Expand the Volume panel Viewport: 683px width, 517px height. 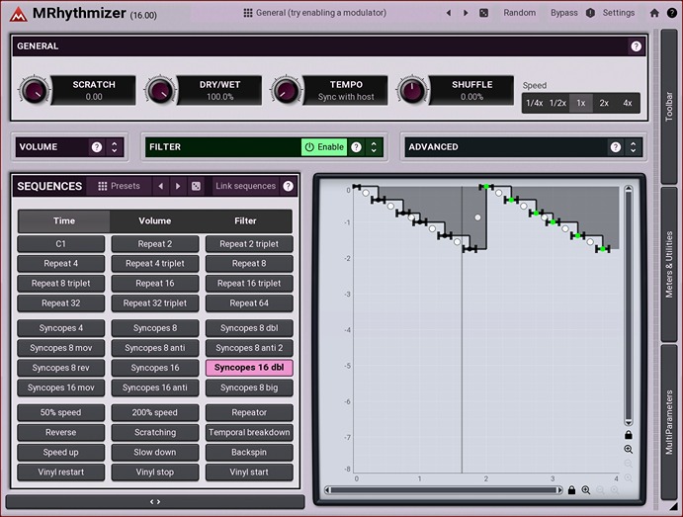[115, 147]
